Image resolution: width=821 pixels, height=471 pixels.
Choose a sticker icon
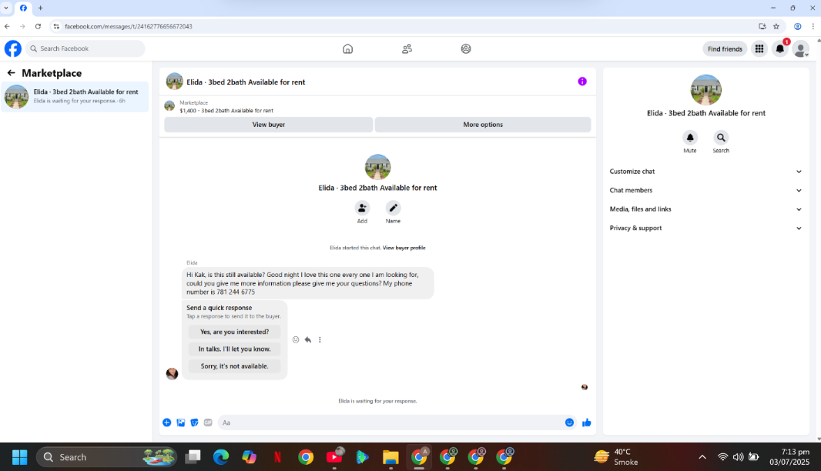[194, 423]
